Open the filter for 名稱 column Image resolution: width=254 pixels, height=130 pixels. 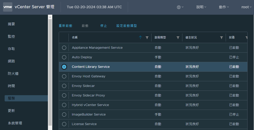coord(147,38)
